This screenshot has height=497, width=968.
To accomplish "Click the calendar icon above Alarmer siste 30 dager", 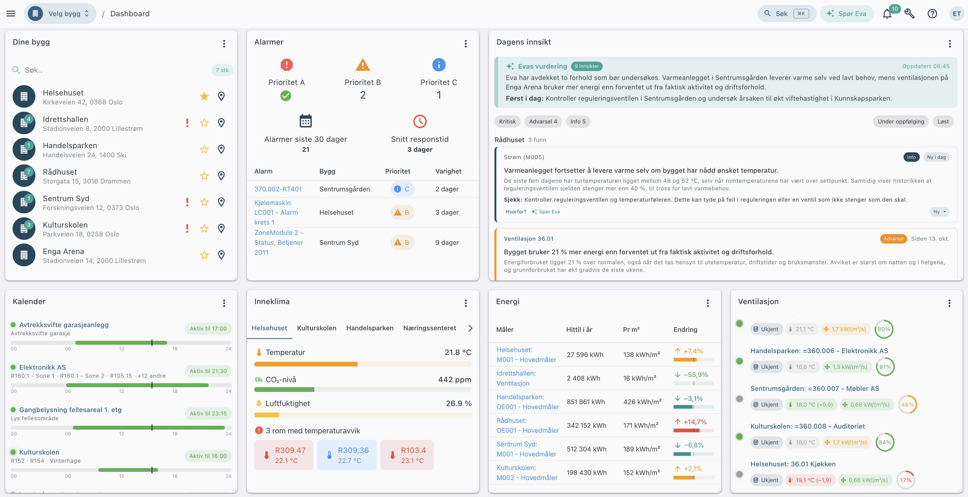I will 305,121.
